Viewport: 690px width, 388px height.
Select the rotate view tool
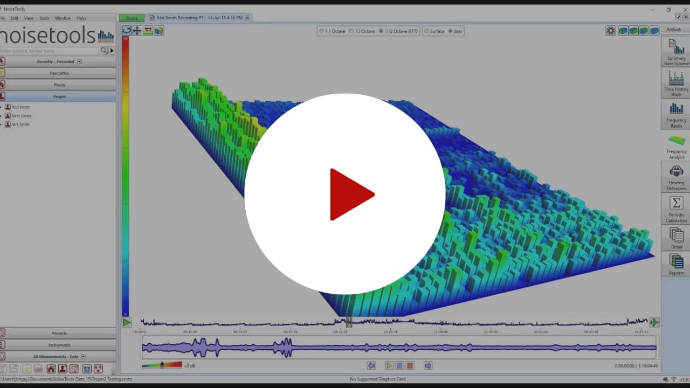point(127,31)
